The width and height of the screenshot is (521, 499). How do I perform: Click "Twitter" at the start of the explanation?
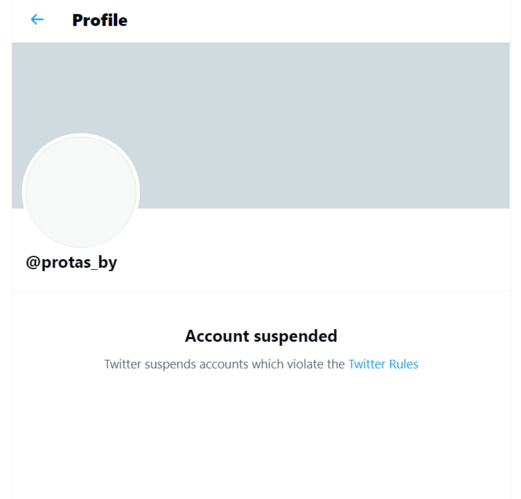(x=123, y=364)
